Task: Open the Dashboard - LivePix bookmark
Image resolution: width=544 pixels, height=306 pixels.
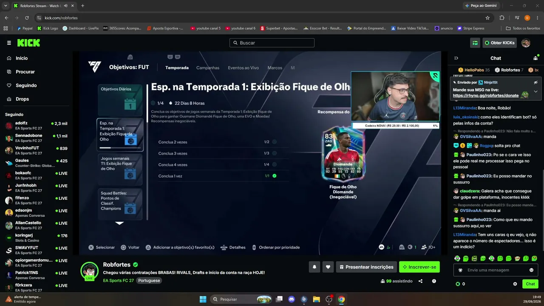Action: (80, 28)
